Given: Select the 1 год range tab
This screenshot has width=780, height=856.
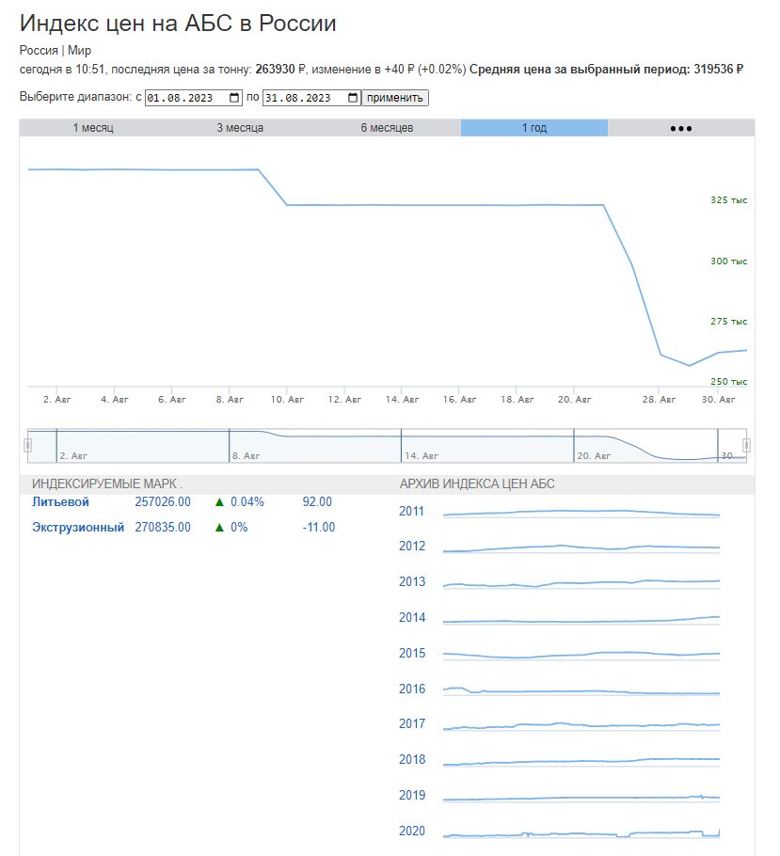Looking at the screenshot, I should point(534,128).
